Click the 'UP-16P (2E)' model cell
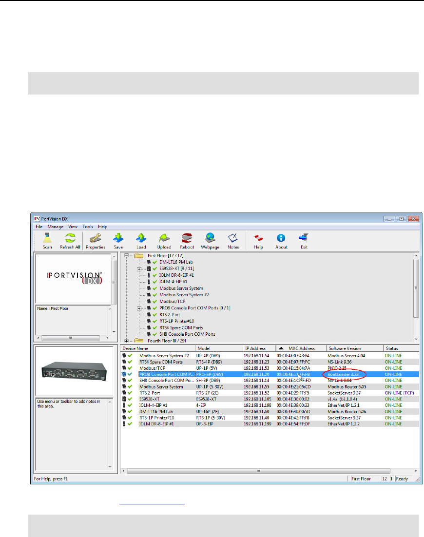The width and height of the screenshot is (424, 537). pos(208,412)
